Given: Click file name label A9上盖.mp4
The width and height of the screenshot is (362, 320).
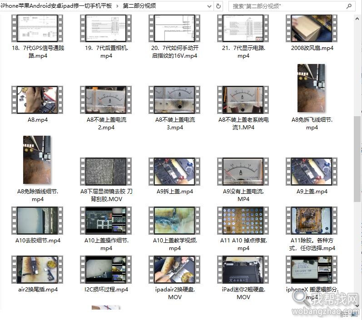Looking at the screenshot, I should point(312,192).
